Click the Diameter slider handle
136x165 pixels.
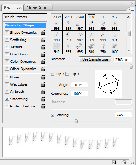pos(131,66)
